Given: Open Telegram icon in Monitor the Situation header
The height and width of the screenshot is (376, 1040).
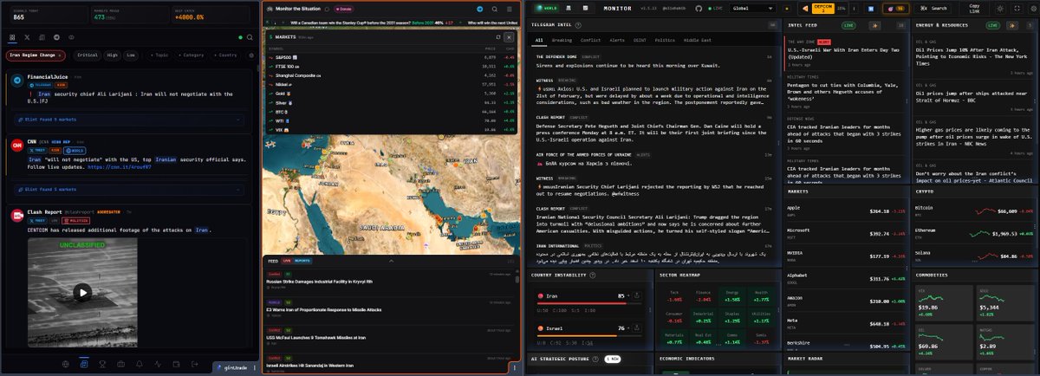Looking at the screenshot, I should click(x=480, y=9).
